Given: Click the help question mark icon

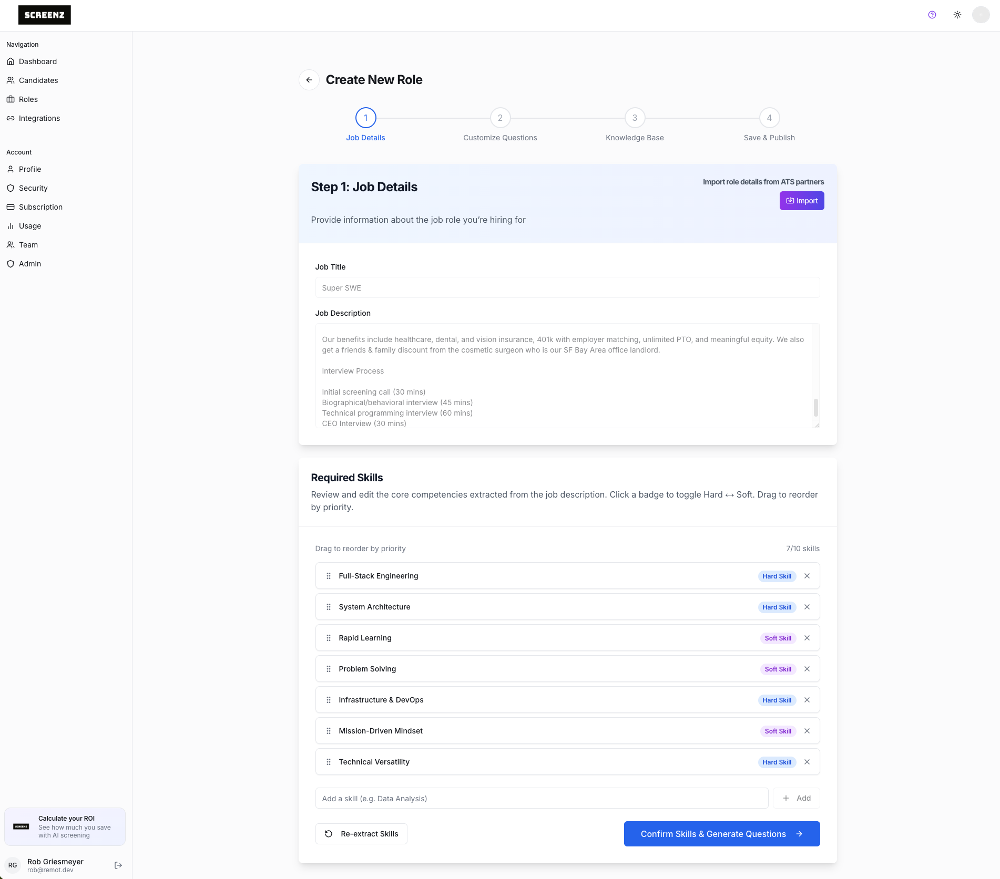Looking at the screenshot, I should click(x=932, y=15).
